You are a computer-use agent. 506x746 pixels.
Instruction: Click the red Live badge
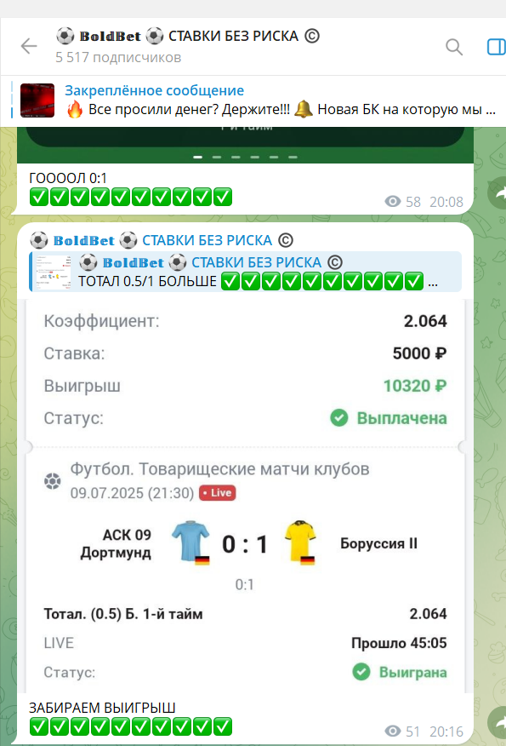point(217,493)
